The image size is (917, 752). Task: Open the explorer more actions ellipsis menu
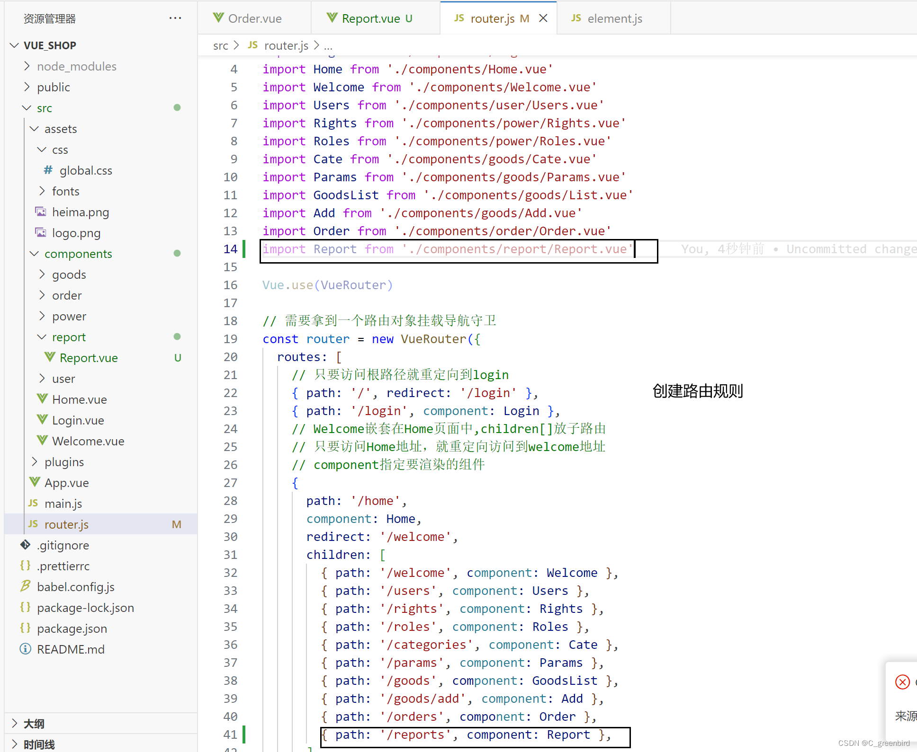click(x=175, y=18)
